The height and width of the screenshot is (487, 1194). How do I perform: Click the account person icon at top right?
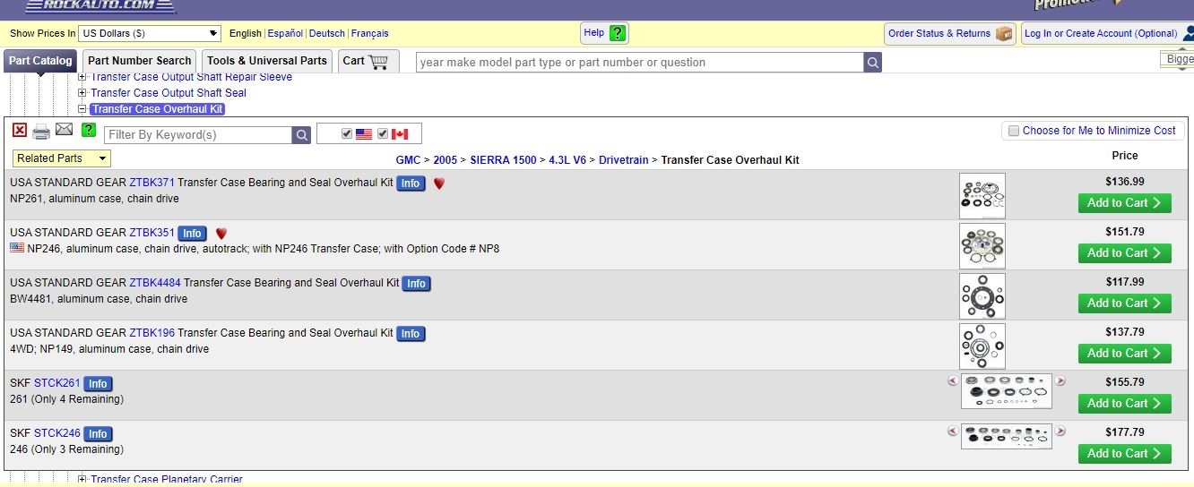pyautogui.click(x=1189, y=34)
